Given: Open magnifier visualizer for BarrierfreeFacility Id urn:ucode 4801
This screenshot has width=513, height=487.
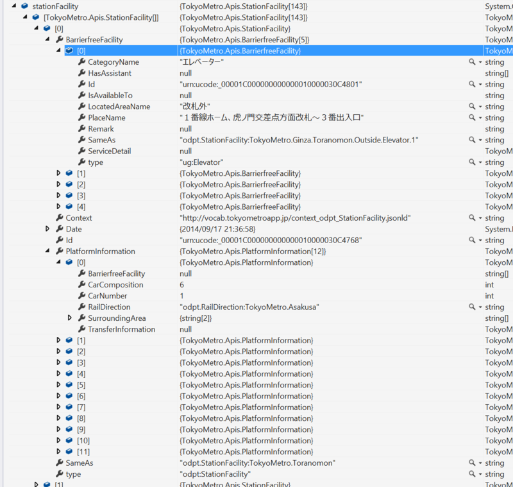Looking at the screenshot, I should point(472,84).
